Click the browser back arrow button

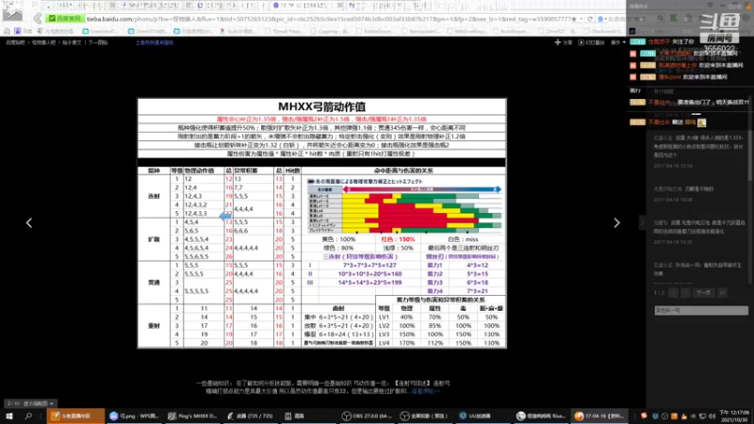pyautogui.click(x=38, y=19)
